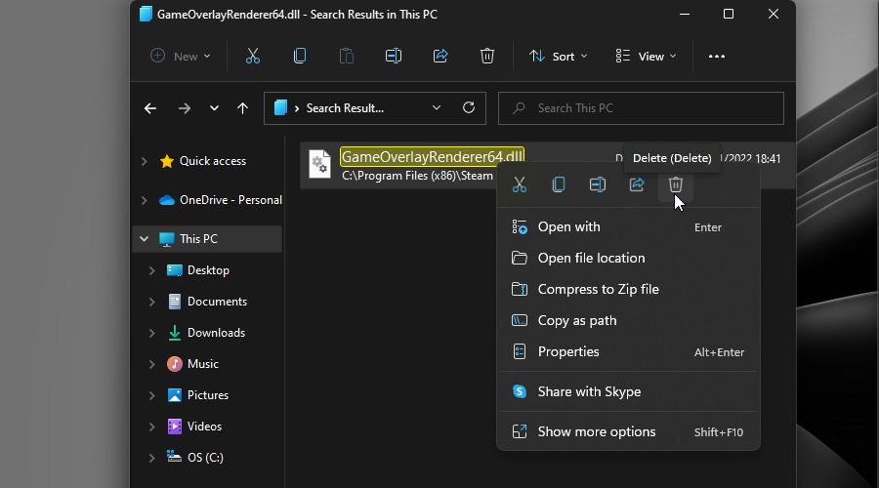Go up one level with the up arrow
The height and width of the screenshot is (488, 879).
[x=242, y=108]
